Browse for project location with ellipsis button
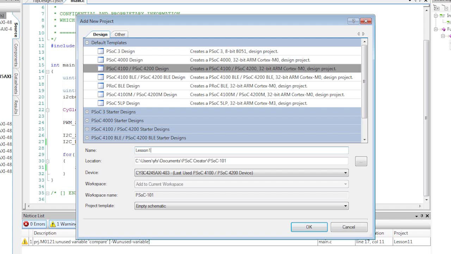This screenshot has height=254, width=451. click(x=361, y=162)
